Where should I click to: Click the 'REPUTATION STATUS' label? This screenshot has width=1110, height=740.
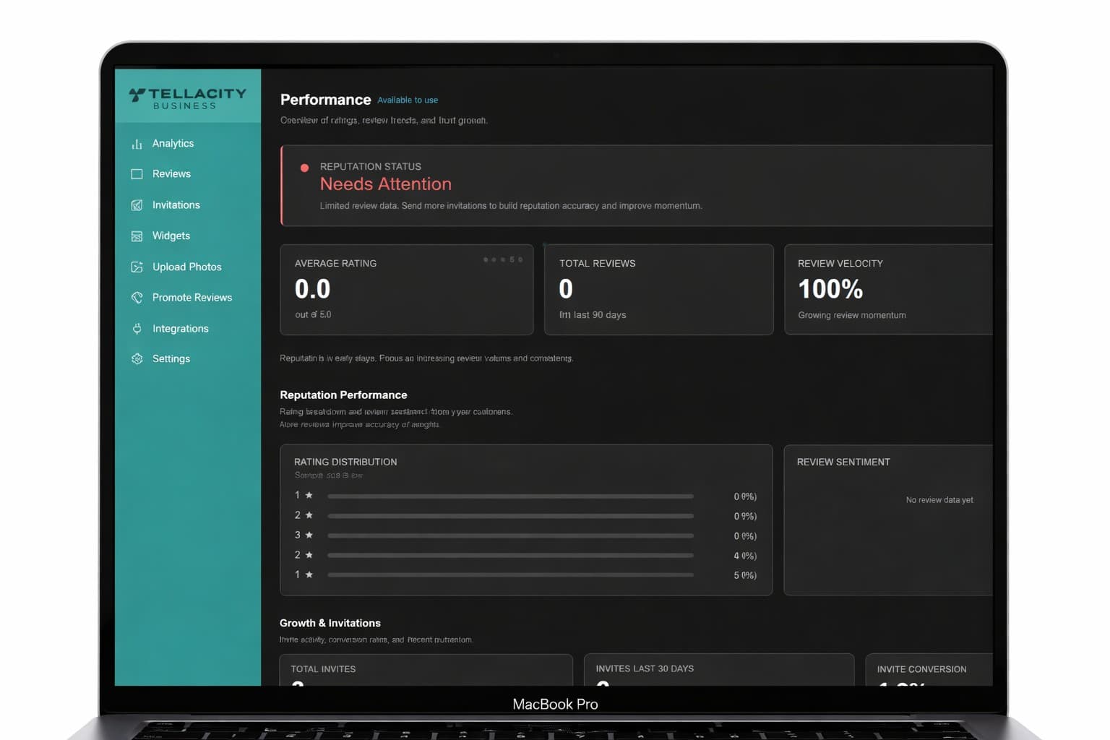(370, 166)
